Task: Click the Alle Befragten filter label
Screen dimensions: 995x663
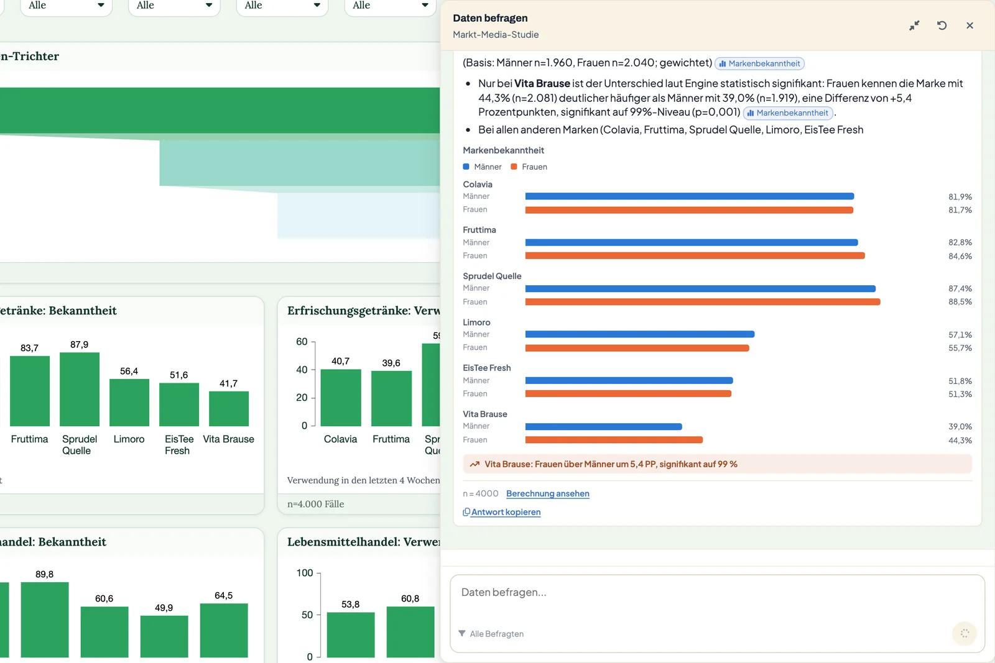Action: [x=497, y=634]
